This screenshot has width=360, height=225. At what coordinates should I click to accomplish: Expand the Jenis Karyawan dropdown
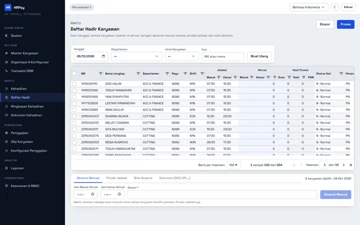(x=181, y=56)
